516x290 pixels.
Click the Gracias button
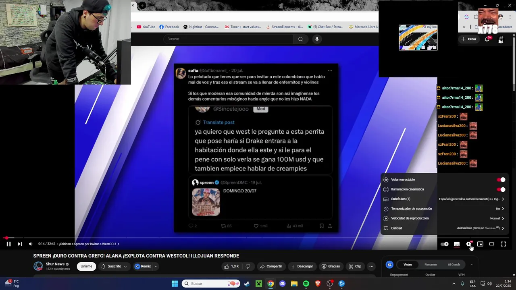click(x=331, y=266)
